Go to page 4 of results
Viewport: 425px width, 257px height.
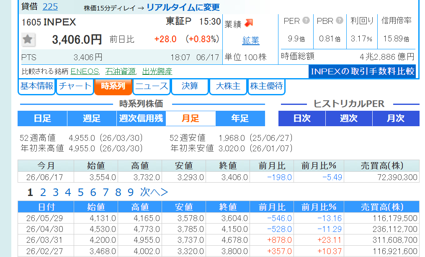pos(68,192)
